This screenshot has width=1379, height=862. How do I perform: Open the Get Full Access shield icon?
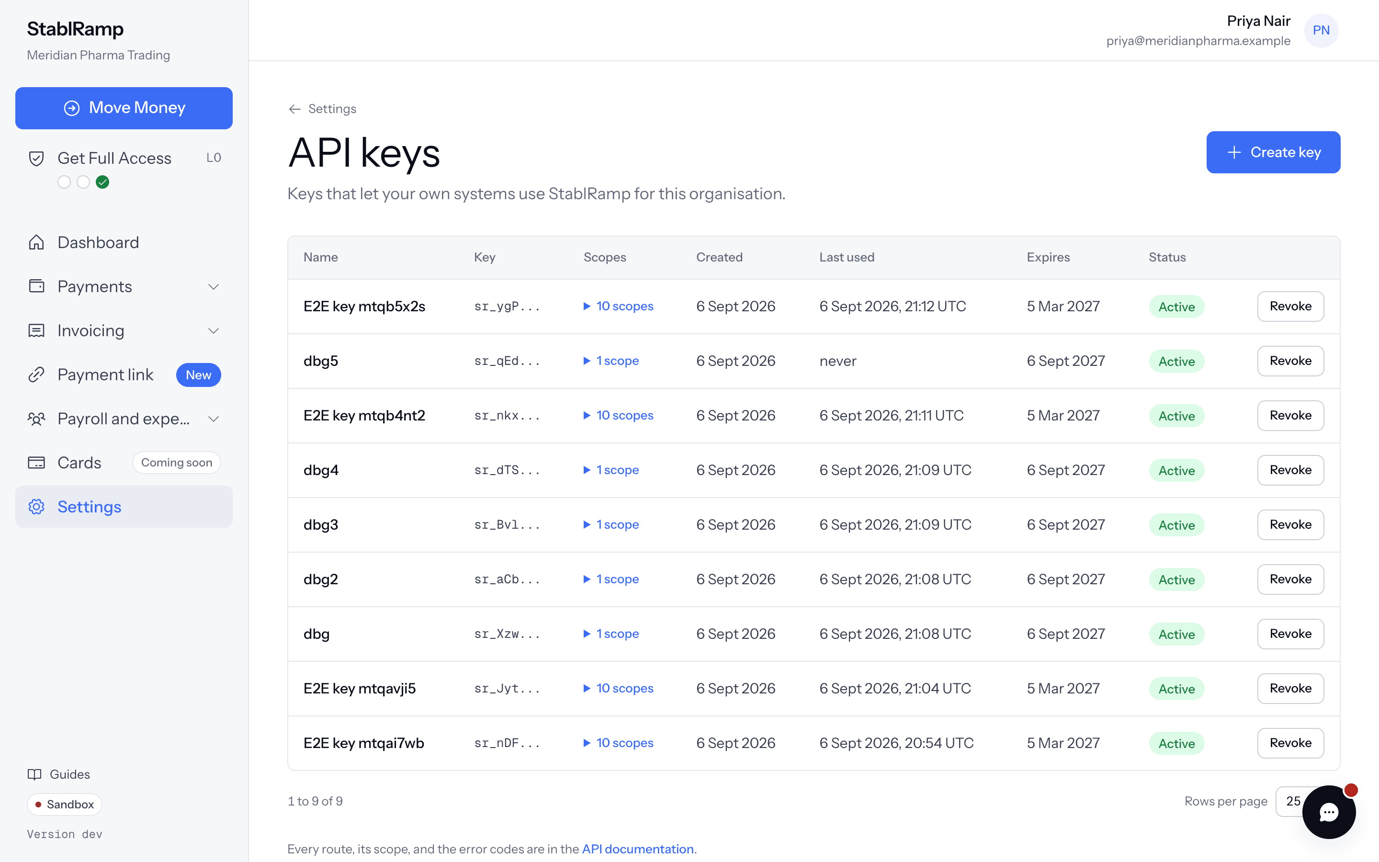pos(36,158)
